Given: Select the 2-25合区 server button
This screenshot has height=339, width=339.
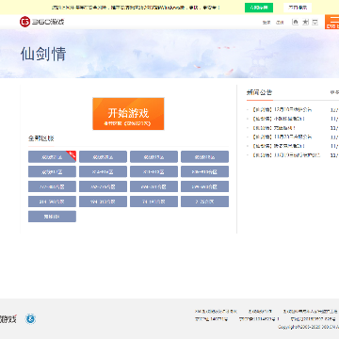Looking at the screenshot, I should coord(204,202).
